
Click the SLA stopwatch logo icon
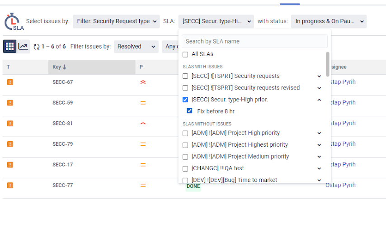pos(14,22)
